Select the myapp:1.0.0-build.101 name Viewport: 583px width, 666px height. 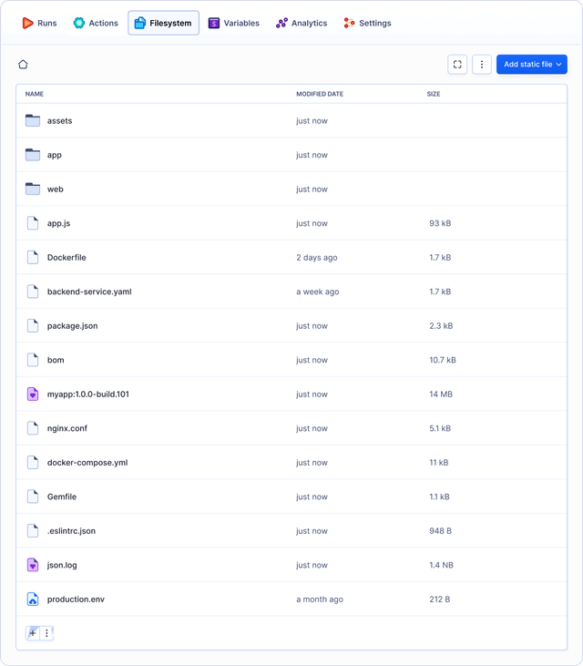(87, 394)
